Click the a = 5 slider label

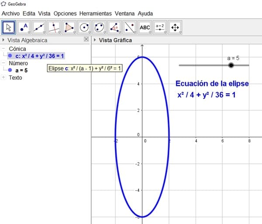click(233, 58)
